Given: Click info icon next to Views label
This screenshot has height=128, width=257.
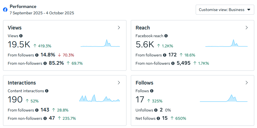Looking at the screenshot, I should (21, 36).
